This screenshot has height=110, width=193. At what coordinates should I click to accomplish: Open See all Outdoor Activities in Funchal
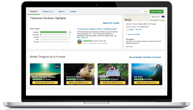point(145,57)
